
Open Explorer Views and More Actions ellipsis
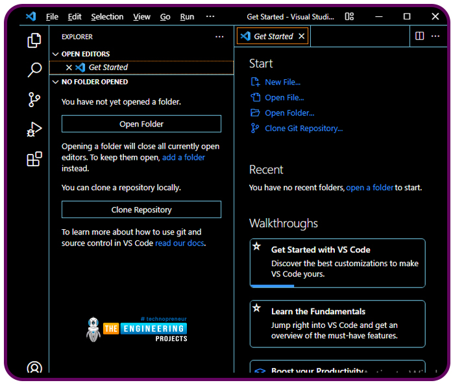[219, 37]
